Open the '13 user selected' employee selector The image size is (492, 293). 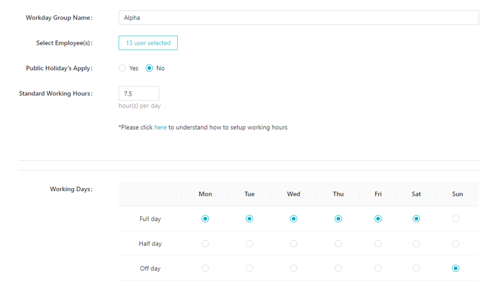pos(148,43)
